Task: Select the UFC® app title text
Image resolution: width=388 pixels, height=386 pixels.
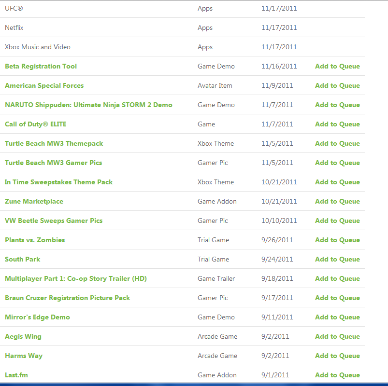Action: (x=14, y=8)
